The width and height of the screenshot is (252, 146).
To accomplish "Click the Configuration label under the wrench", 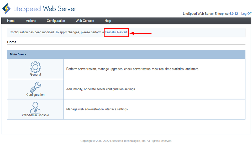I will [x=35, y=95].
